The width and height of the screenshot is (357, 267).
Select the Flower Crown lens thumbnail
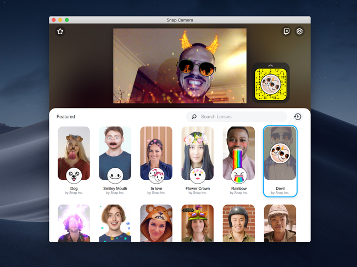tap(197, 153)
